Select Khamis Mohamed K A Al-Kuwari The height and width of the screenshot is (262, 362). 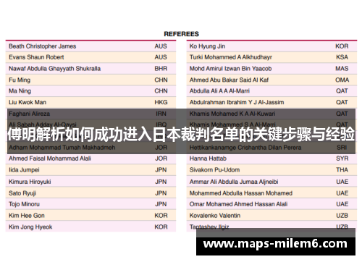click(232, 114)
